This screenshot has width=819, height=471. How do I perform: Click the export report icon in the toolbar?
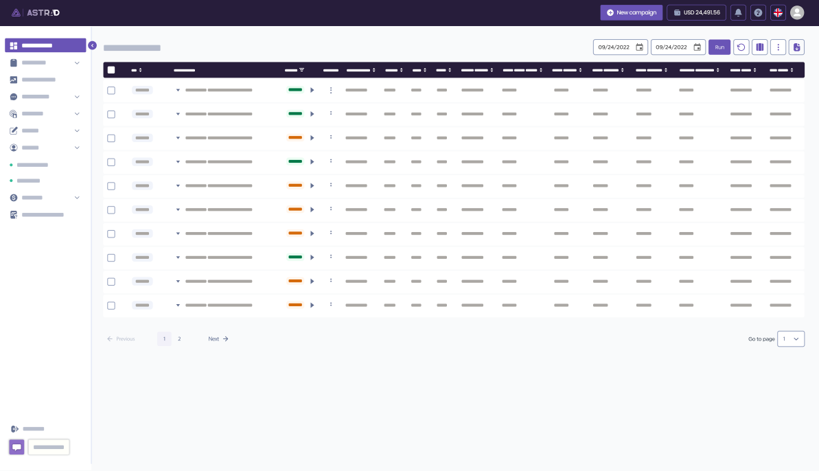click(797, 47)
